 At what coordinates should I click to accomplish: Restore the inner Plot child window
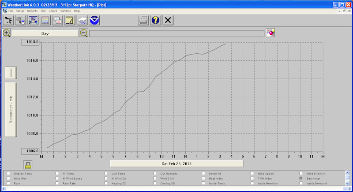point(345,11)
